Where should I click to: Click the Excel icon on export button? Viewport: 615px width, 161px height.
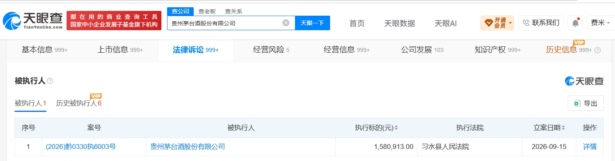click(577, 103)
